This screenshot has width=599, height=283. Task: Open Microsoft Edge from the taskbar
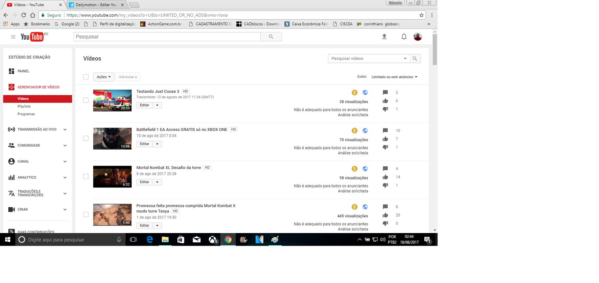[149, 239]
